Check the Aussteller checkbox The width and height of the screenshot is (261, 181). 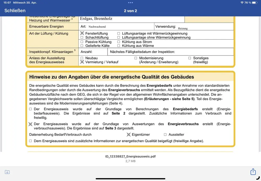(x=165, y=134)
